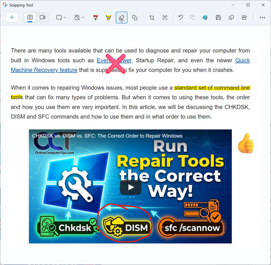Click the text "Startup Repair"
This screenshot has height=265, width=271.
click(155, 60)
